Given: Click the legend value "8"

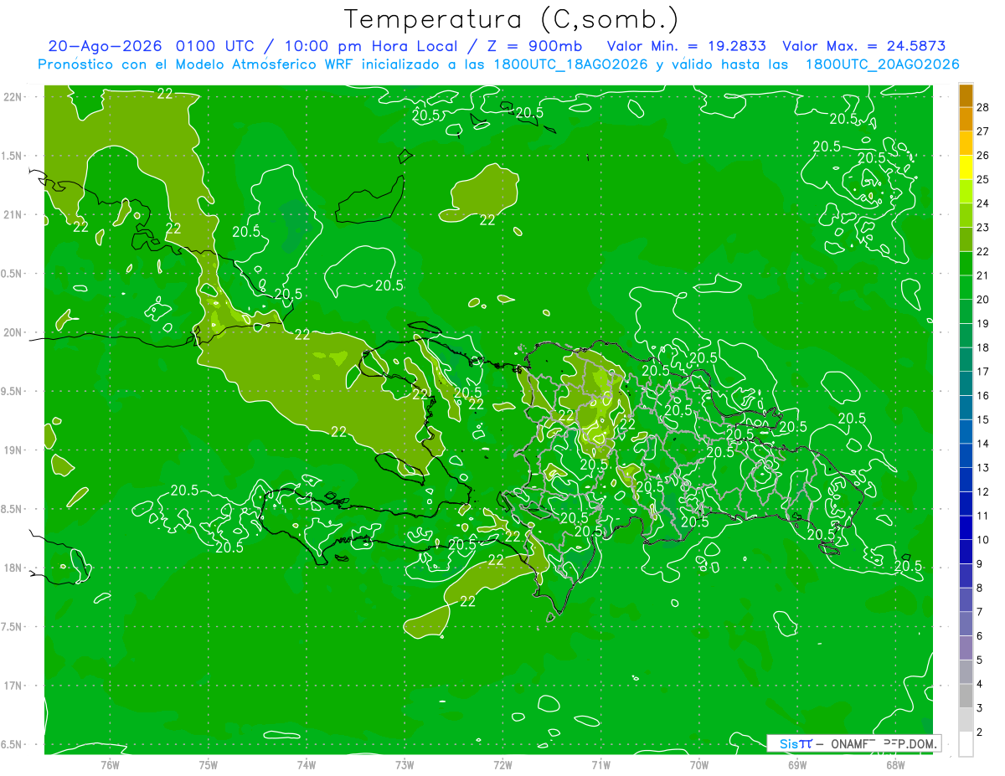Looking at the screenshot, I should point(980,588).
